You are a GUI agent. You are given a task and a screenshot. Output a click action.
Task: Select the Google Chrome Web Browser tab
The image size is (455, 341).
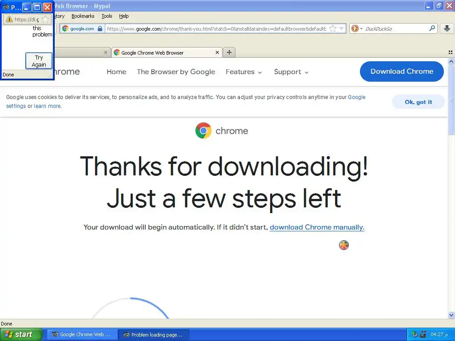point(167,52)
